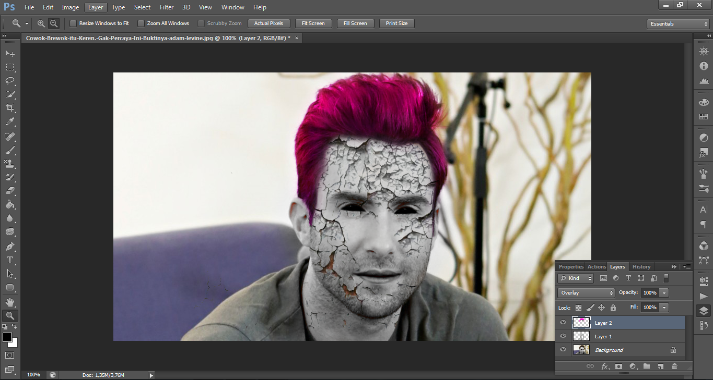Select the Blur tool
The image size is (713, 380).
pyautogui.click(x=10, y=218)
